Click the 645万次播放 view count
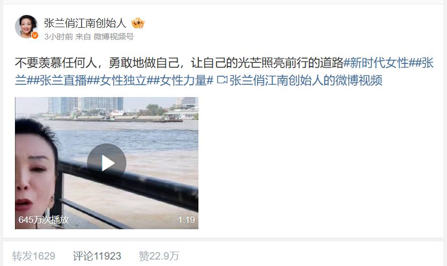The width and height of the screenshot is (447, 266). pos(44,220)
